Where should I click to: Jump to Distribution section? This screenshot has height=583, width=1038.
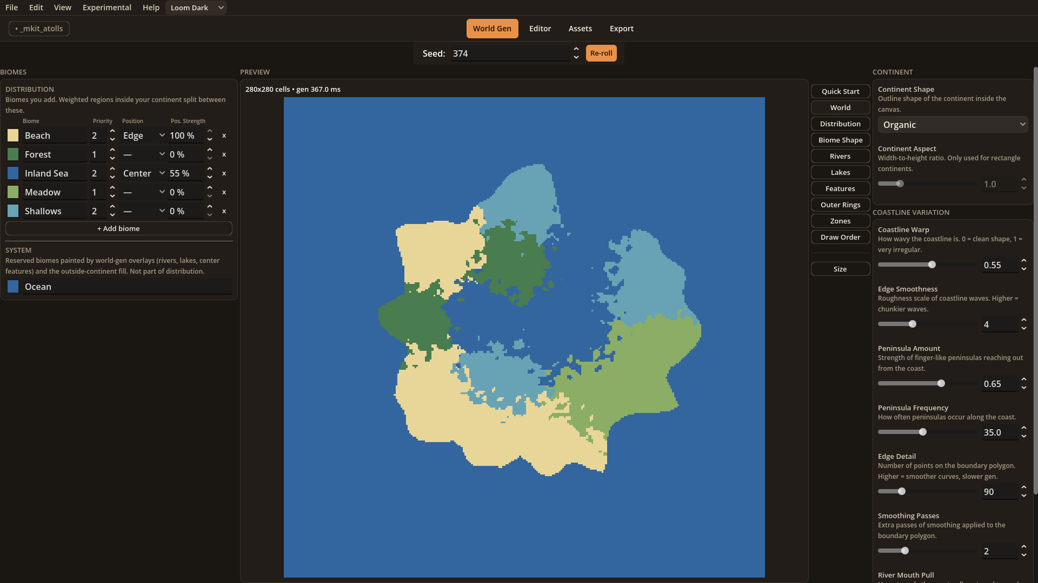(840, 124)
